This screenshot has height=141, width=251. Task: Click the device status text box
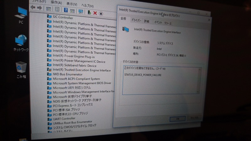[x=162, y=81]
